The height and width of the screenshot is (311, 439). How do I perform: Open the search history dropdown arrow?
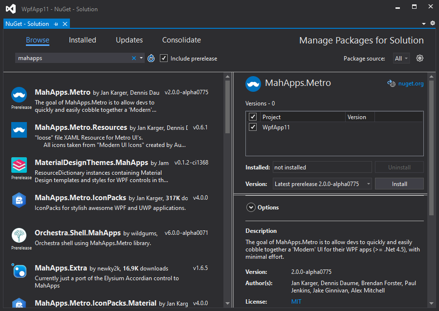point(141,58)
